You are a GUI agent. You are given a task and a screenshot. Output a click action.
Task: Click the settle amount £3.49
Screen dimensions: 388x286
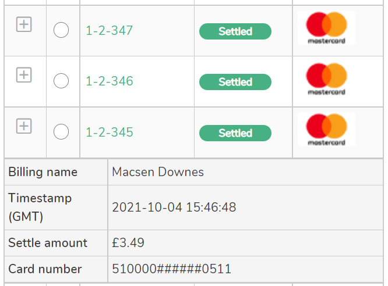pyautogui.click(x=128, y=243)
